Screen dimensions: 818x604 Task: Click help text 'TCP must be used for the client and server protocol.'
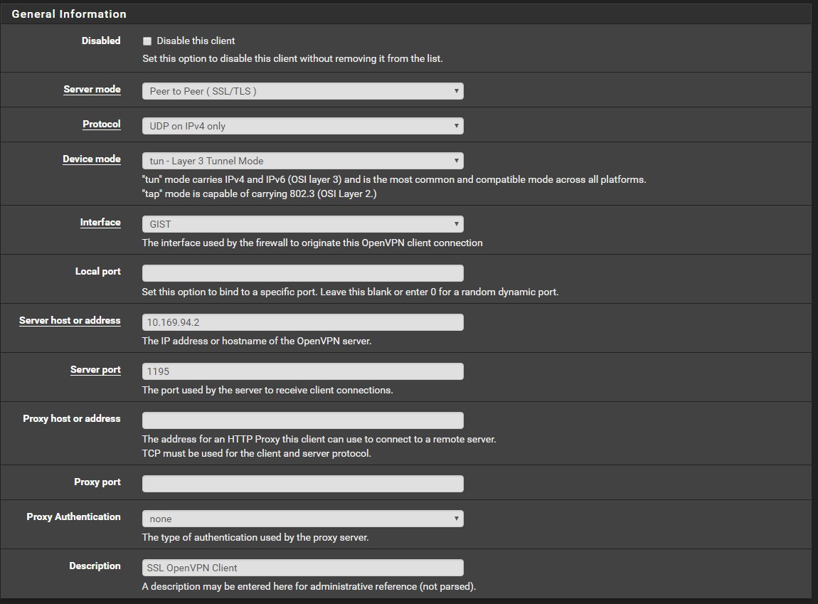pyautogui.click(x=256, y=453)
